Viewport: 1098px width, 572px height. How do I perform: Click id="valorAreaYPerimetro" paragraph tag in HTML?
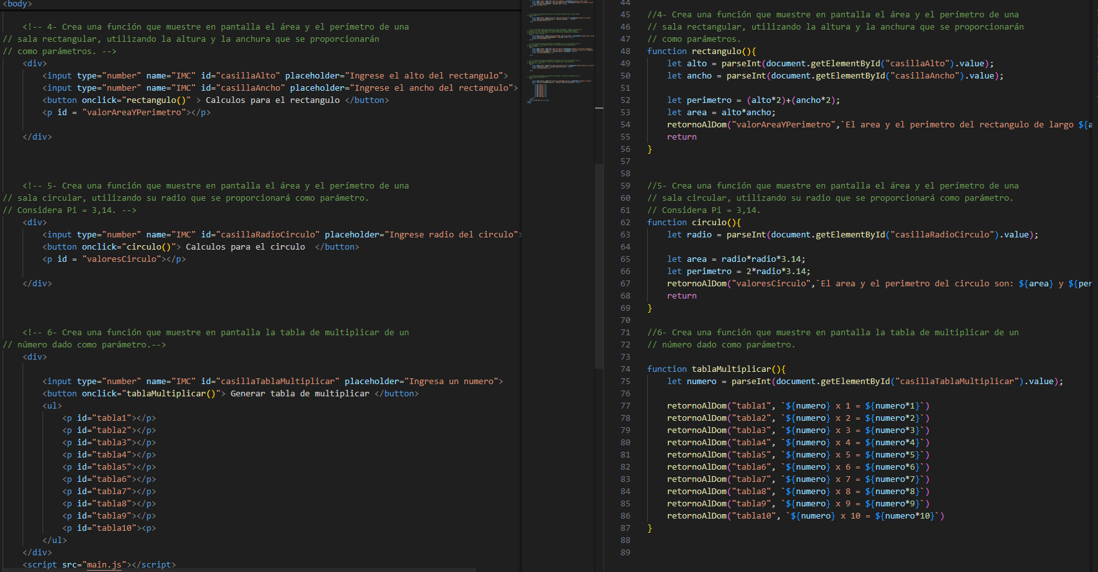coord(126,113)
